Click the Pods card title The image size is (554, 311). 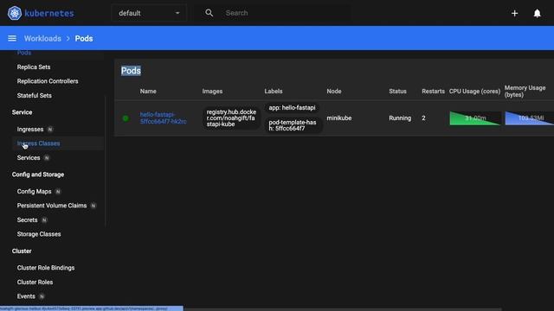click(x=131, y=71)
